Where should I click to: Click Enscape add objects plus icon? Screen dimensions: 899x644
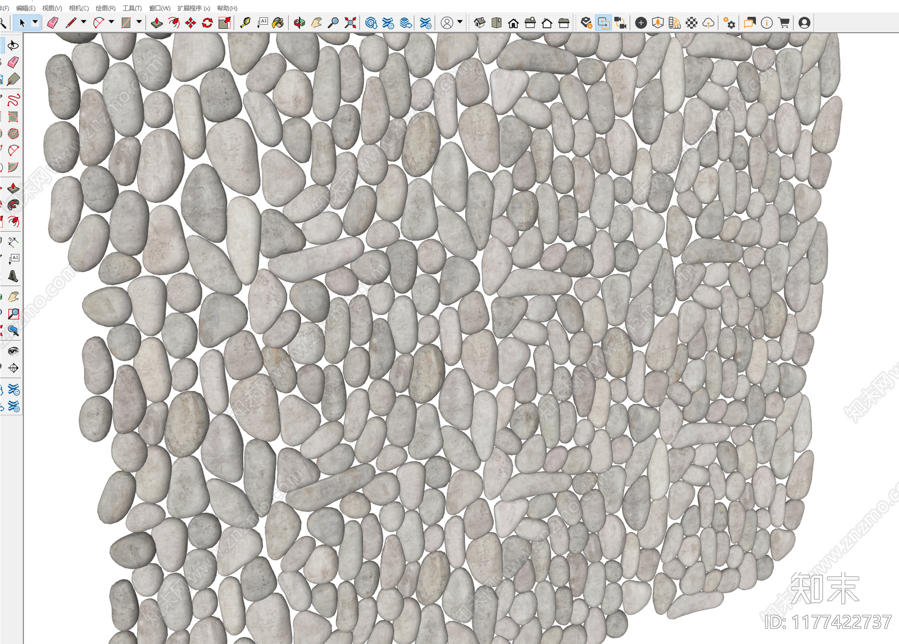coord(641,23)
